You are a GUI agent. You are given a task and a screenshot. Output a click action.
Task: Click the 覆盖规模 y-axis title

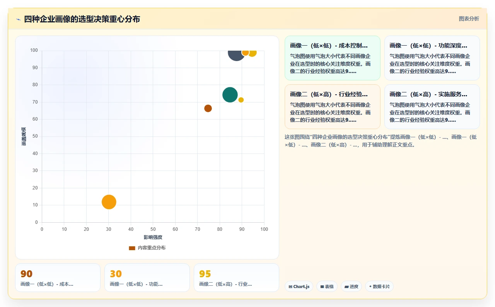pos(24,136)
